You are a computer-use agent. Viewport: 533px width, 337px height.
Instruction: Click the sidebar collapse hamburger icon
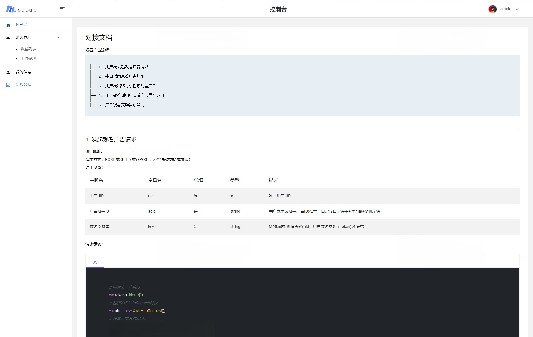coord(62,9)
